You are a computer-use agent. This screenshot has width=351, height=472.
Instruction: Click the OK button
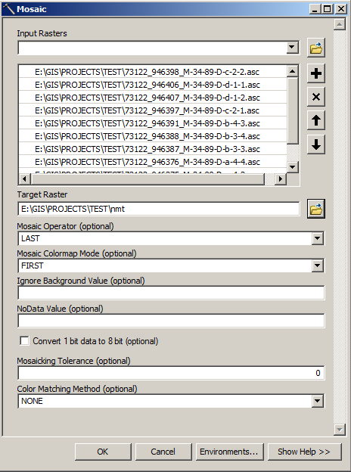click(x=103, y=452)
